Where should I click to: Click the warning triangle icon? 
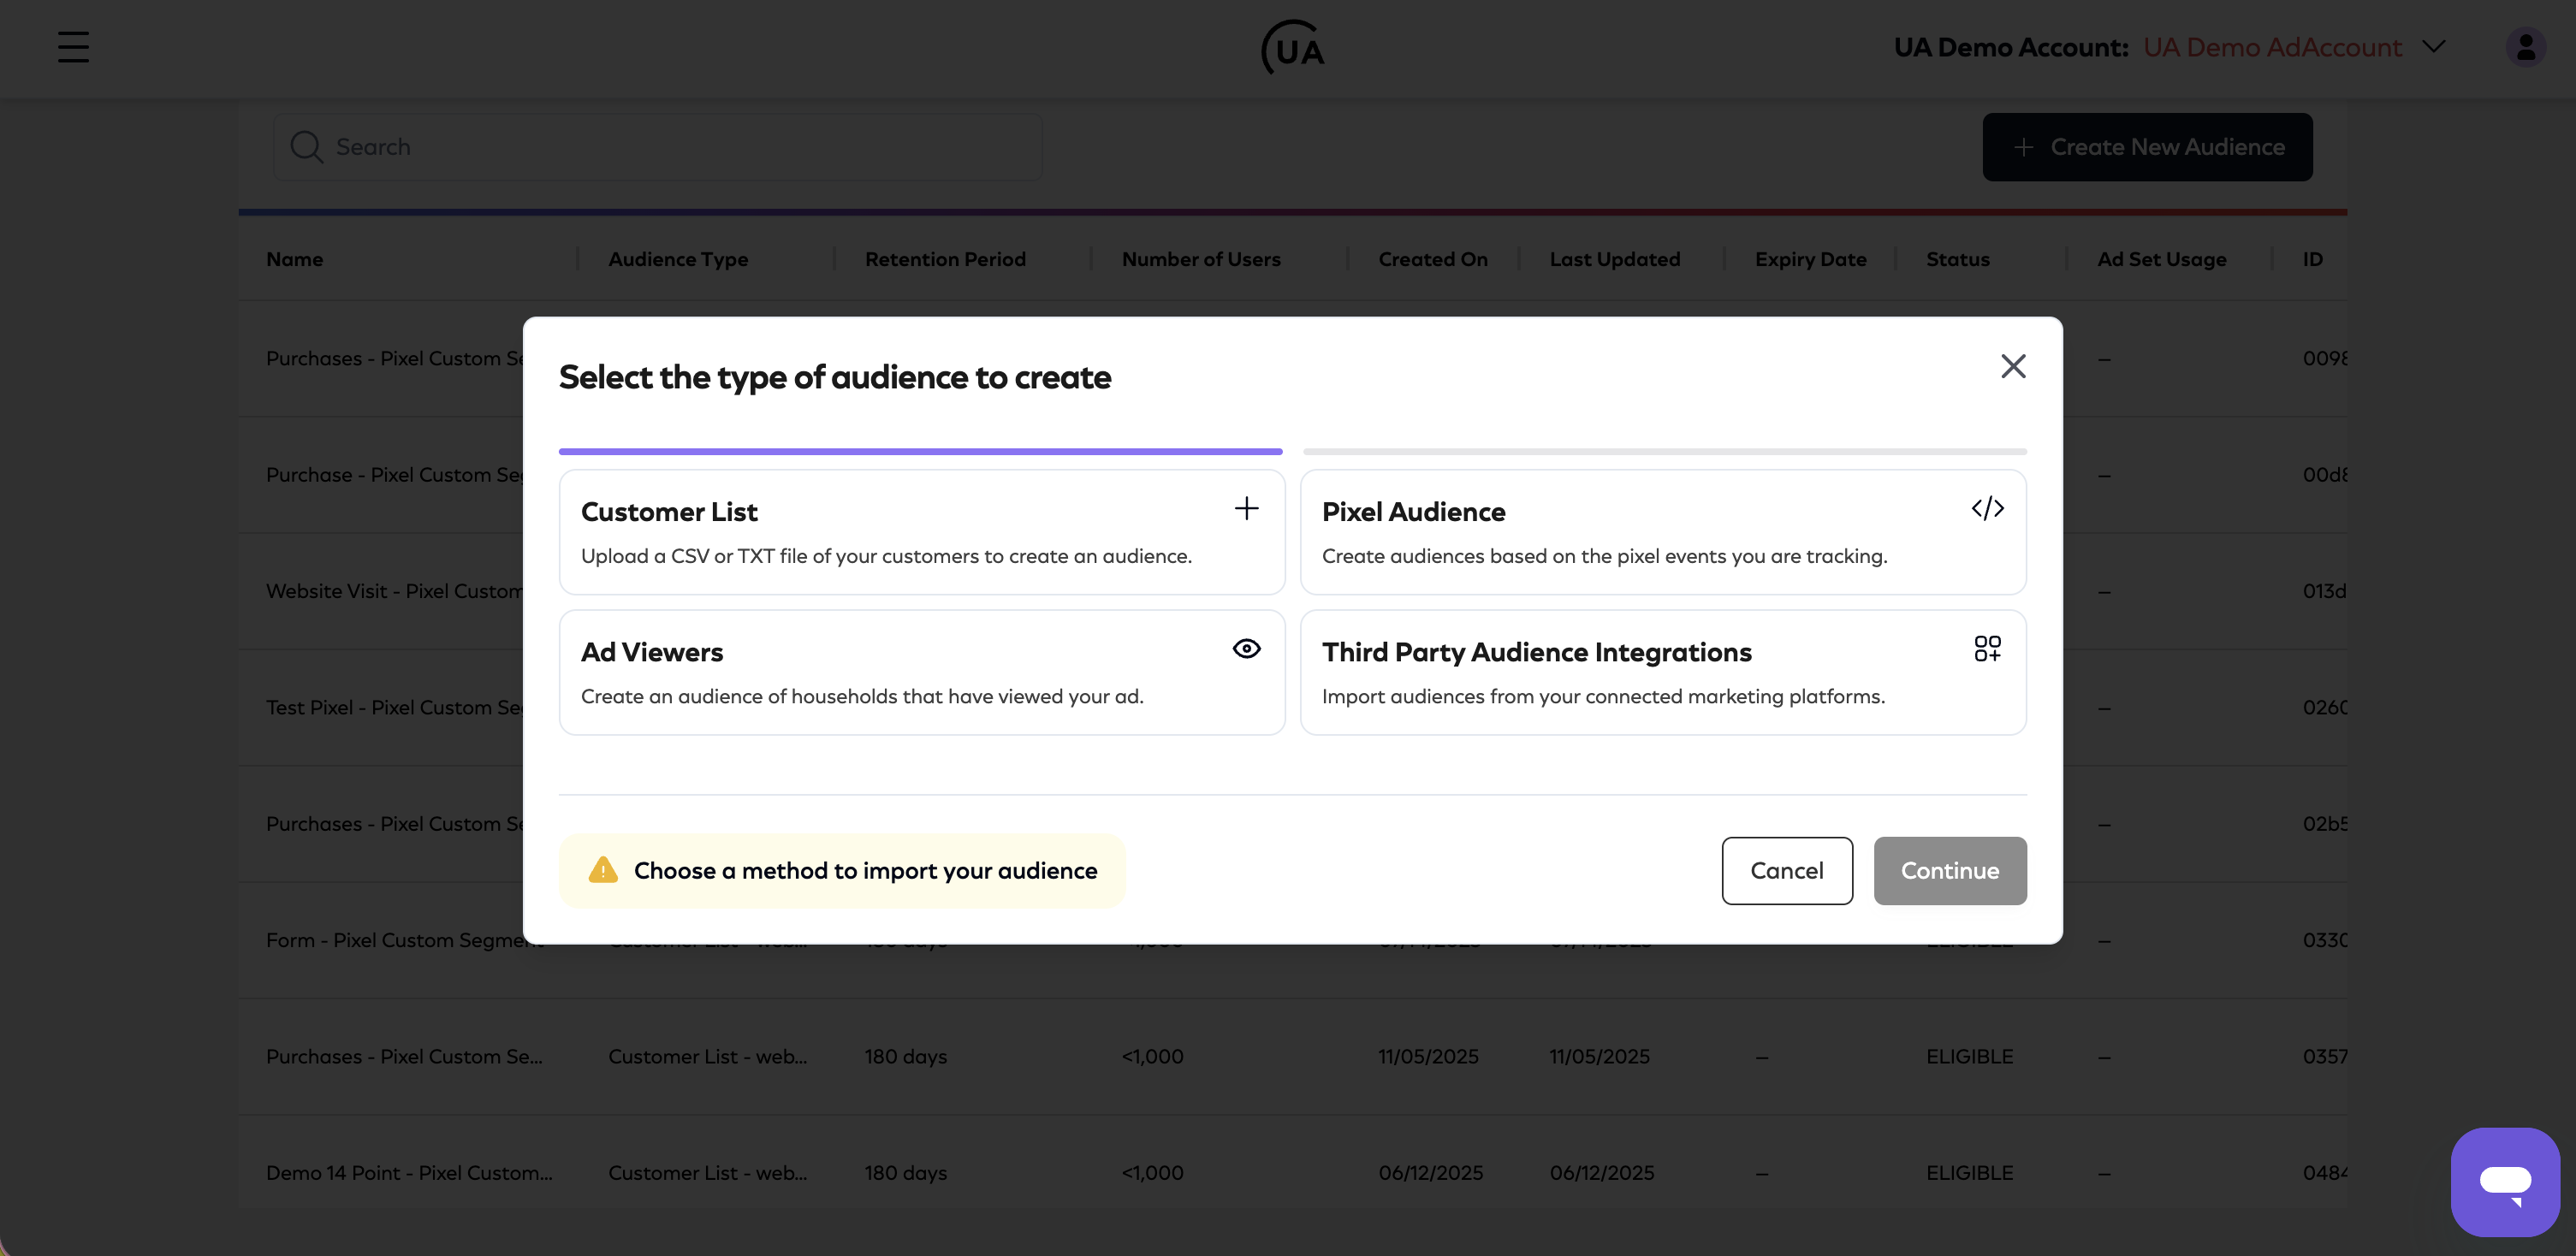point(603,870)
